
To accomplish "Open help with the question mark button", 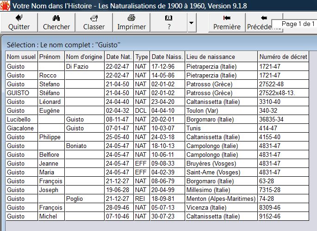I will click(x=169, y=22).
